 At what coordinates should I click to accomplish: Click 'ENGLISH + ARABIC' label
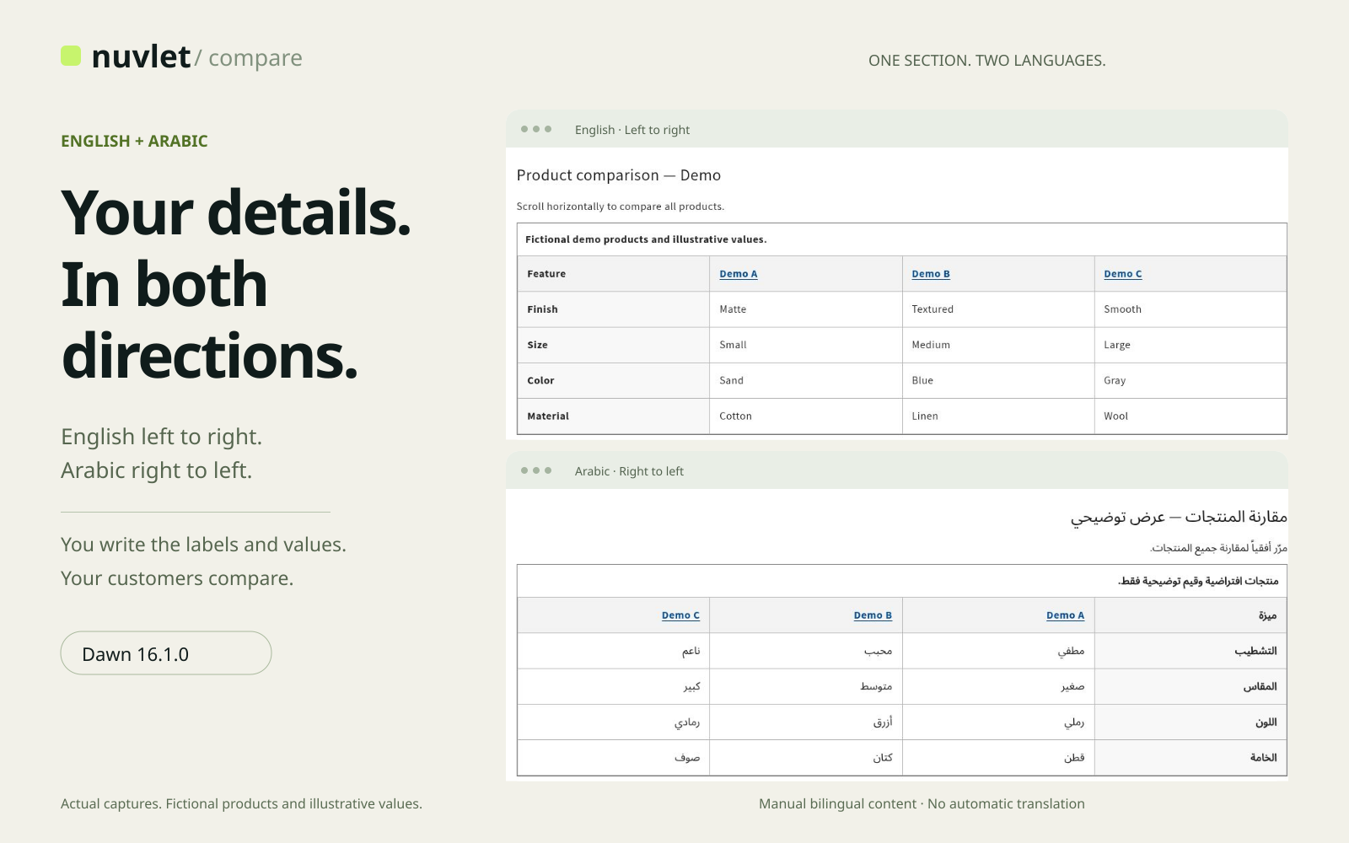pos(134,141)
